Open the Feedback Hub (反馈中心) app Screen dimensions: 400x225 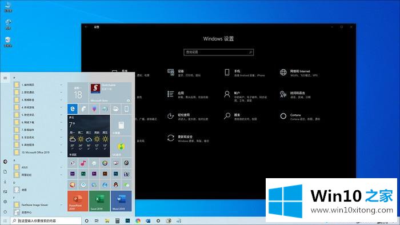pyautogui.click(x=38, y=212)
